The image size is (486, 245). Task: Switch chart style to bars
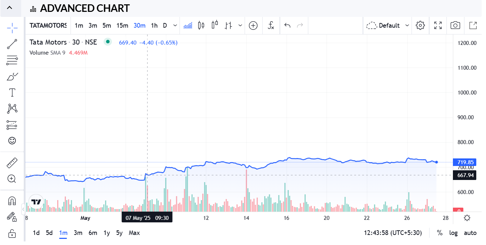228,26
